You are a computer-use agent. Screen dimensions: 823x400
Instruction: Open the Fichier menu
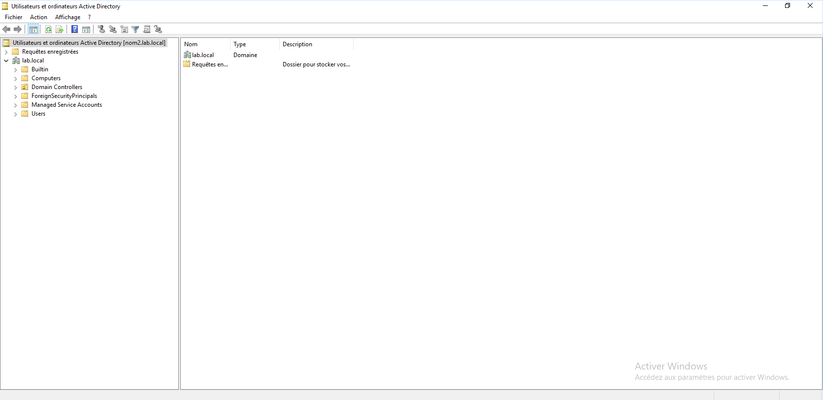tap(14, 17)
